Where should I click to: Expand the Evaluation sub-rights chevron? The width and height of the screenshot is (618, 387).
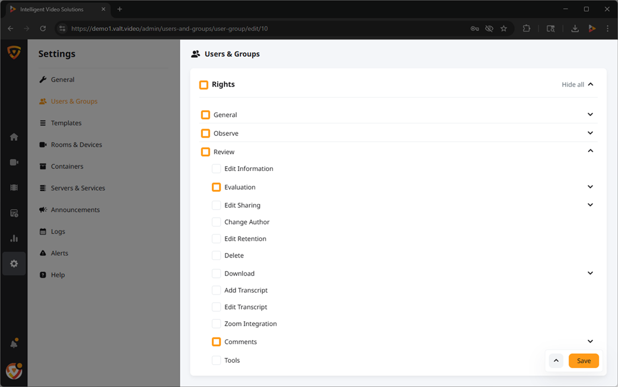point(590,187)
